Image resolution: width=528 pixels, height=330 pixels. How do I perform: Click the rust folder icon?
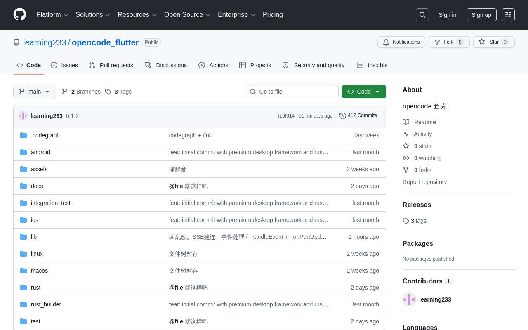tap(24, 288)
